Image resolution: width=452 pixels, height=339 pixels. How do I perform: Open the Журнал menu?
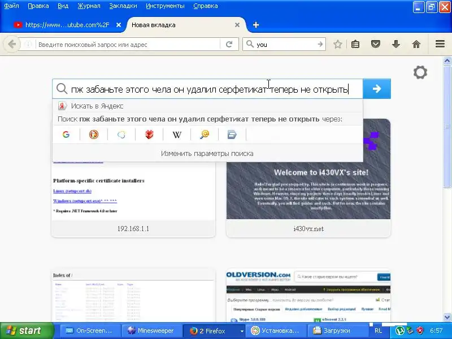click(89, 6)
